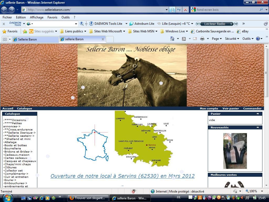Click the Nouveautés saddle product thumbnail
The image size is (269, 202).
[235, 151]
